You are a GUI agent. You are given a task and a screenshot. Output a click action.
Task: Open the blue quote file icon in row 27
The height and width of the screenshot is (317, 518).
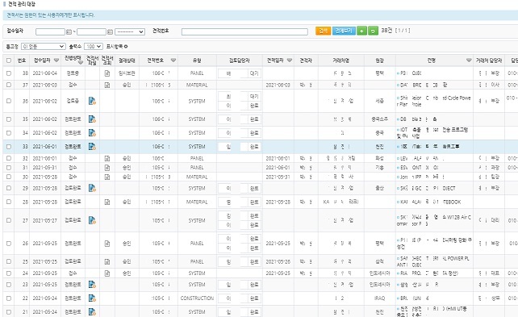92,220
